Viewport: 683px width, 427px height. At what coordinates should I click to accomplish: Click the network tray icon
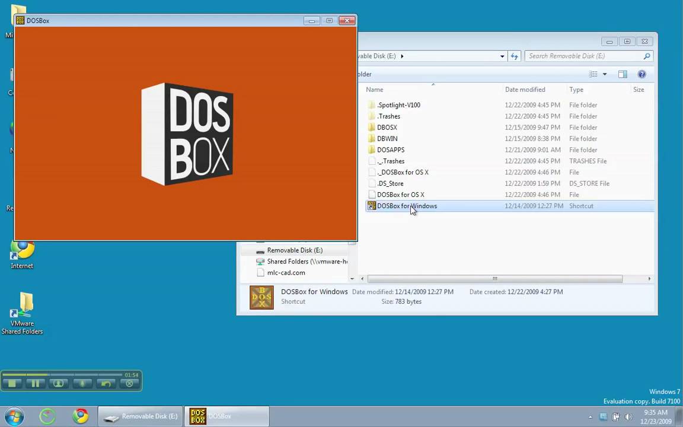[604, 416]
